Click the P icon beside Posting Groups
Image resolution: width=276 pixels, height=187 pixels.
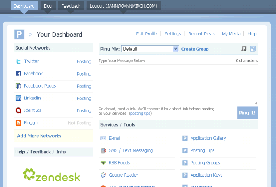point(185,163)
